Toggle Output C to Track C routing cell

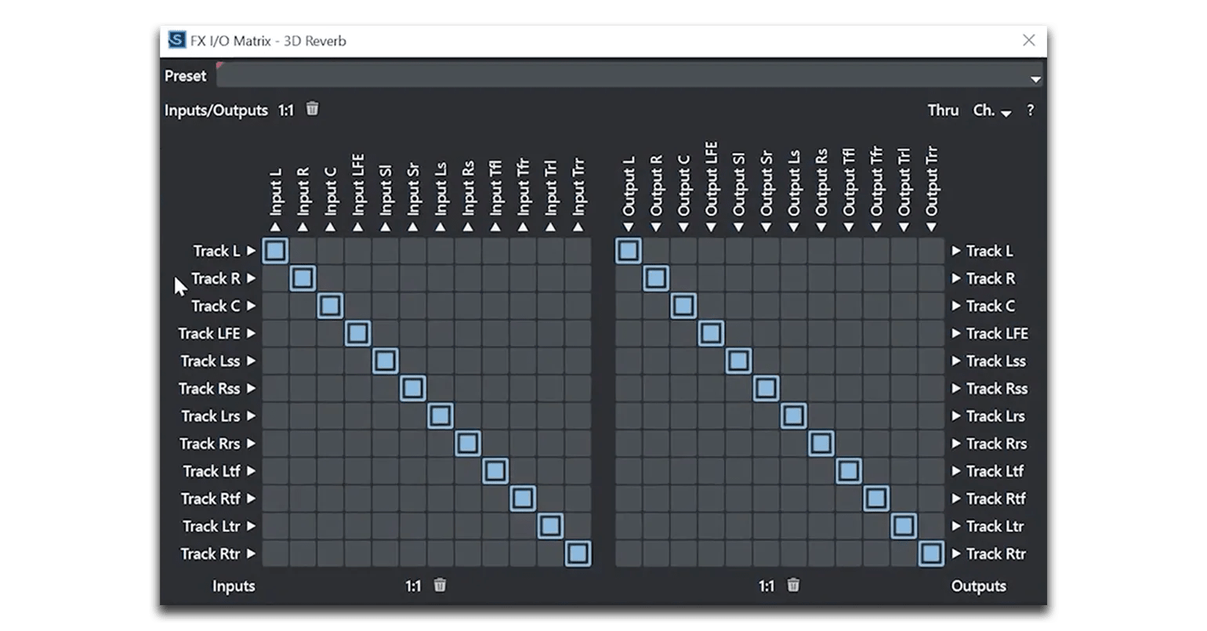683,306
